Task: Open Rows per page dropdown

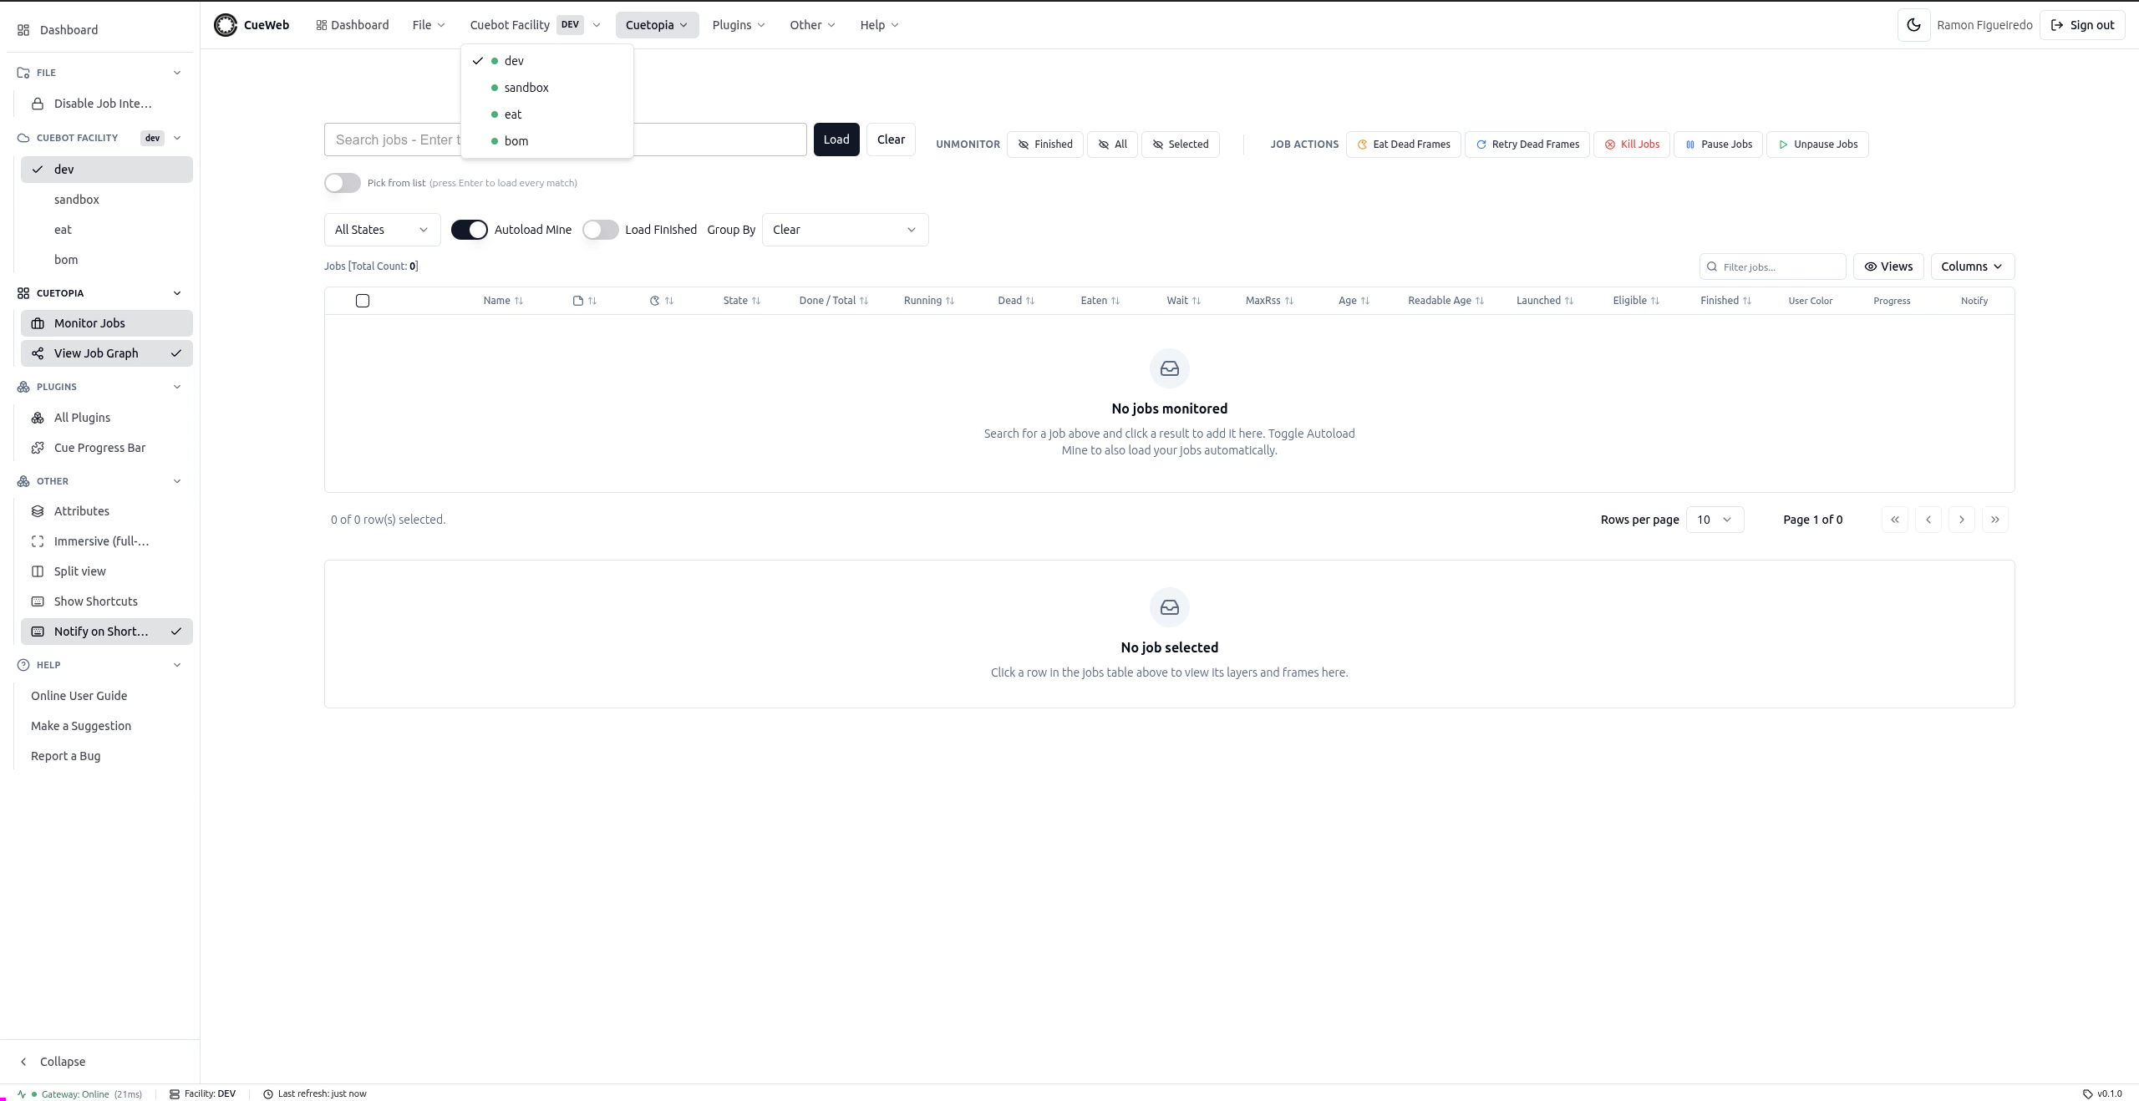Action: [1715, 520]
